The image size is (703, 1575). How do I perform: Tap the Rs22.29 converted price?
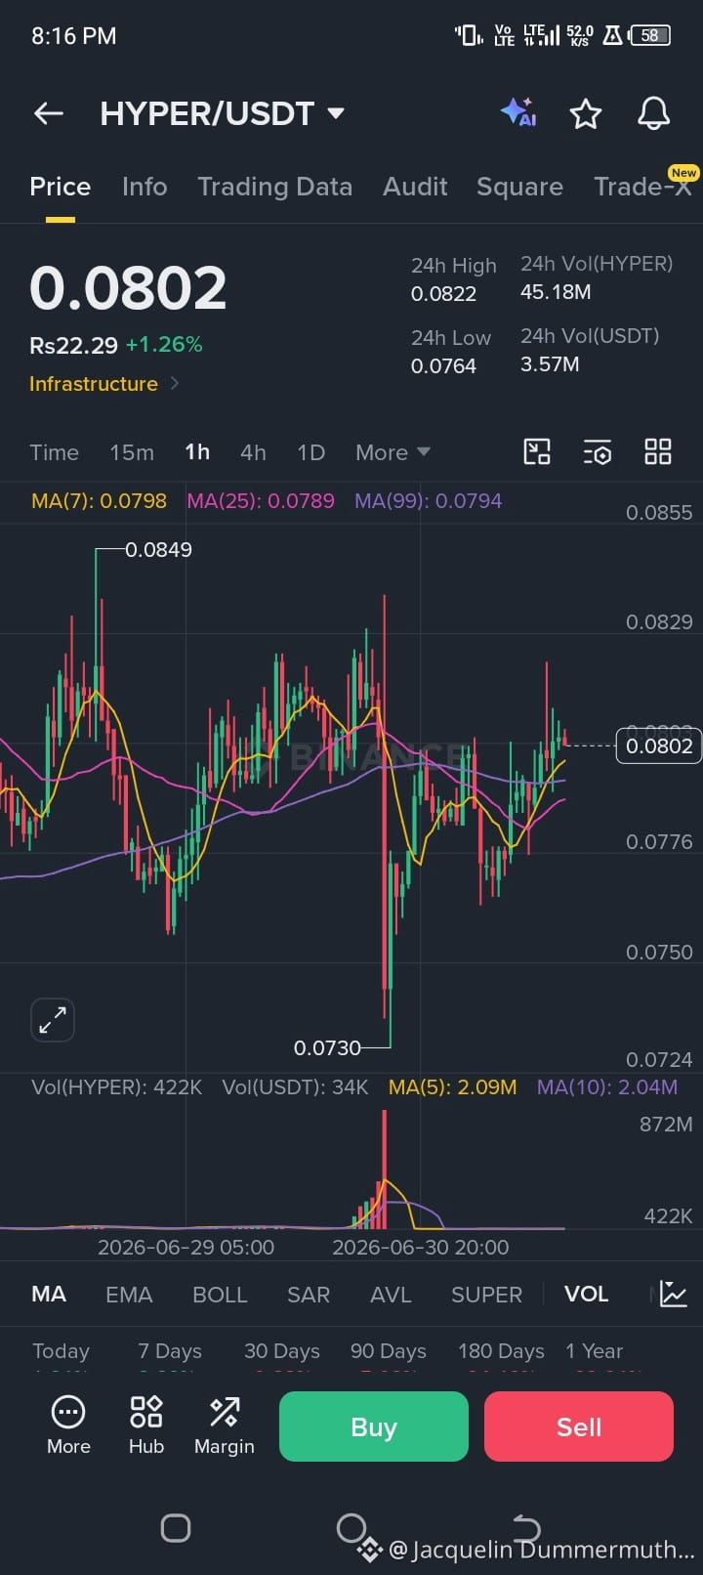(73, 345)
